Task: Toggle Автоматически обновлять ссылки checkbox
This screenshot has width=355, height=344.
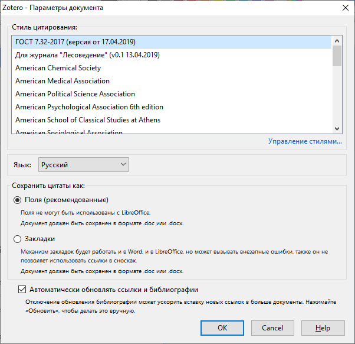Action: [22, 290]
